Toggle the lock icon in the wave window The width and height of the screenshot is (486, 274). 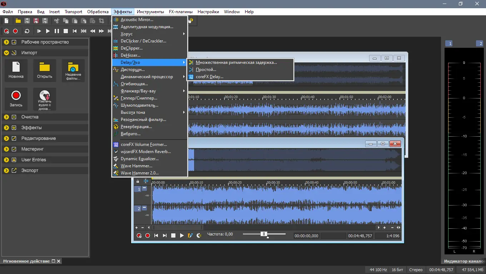click(x=138, y=181)
